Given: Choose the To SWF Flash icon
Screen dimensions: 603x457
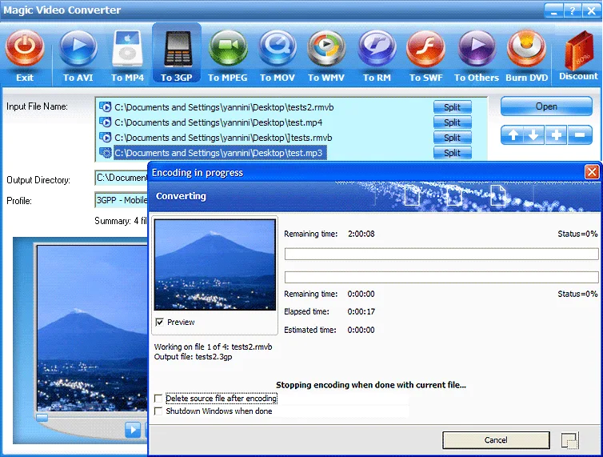Looking at the screenshot, I should (x=425, y=49).
